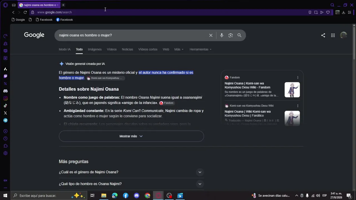Reload the current page

25,12
